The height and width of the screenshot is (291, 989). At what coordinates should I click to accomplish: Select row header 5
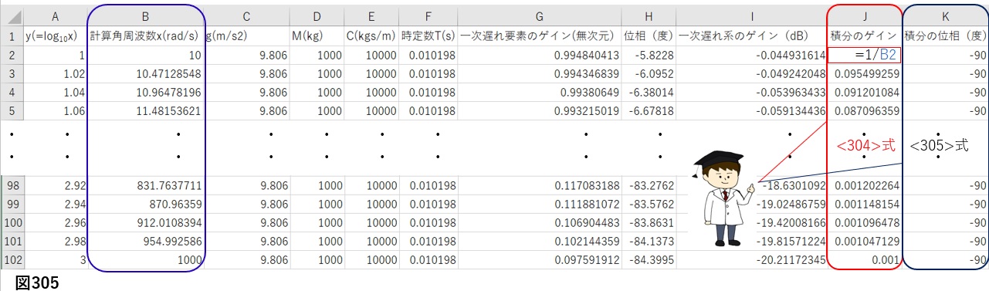point(12,111)
